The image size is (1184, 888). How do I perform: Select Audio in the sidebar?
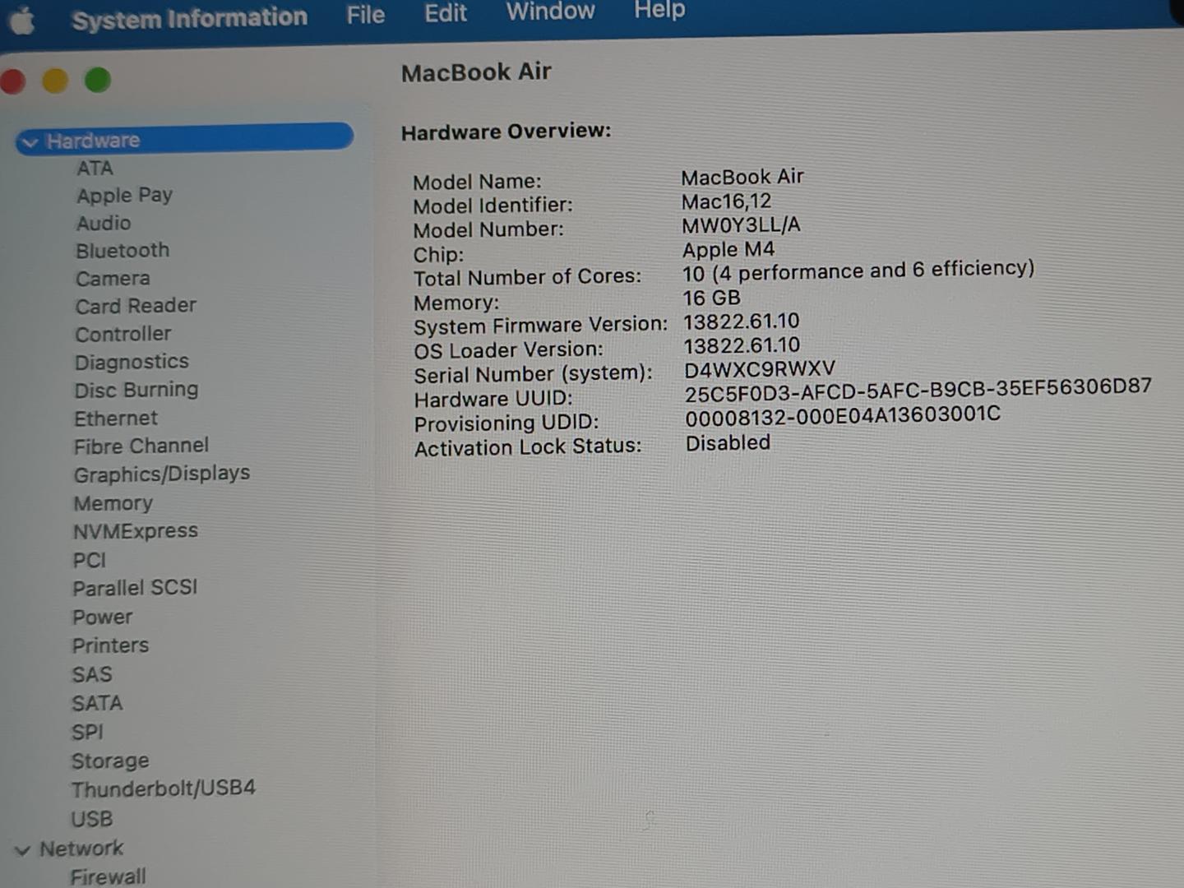pyautogui.click(x=104, y=223)
